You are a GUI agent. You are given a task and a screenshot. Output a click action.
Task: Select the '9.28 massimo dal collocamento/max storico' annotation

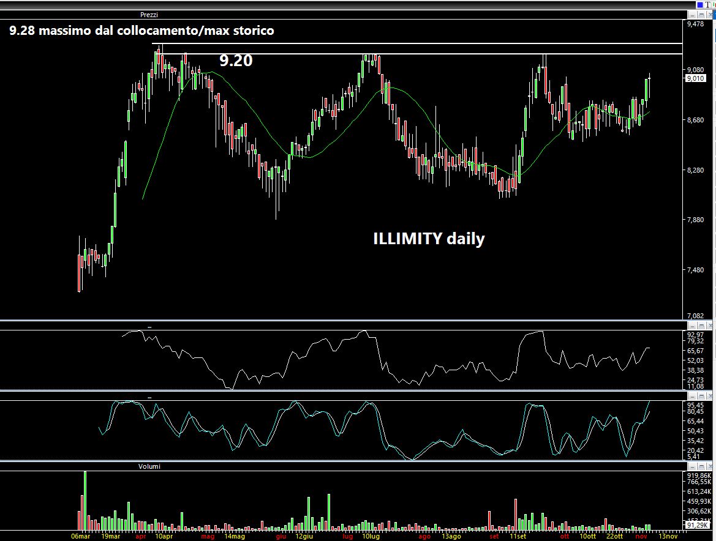click(x=141, y=31)
